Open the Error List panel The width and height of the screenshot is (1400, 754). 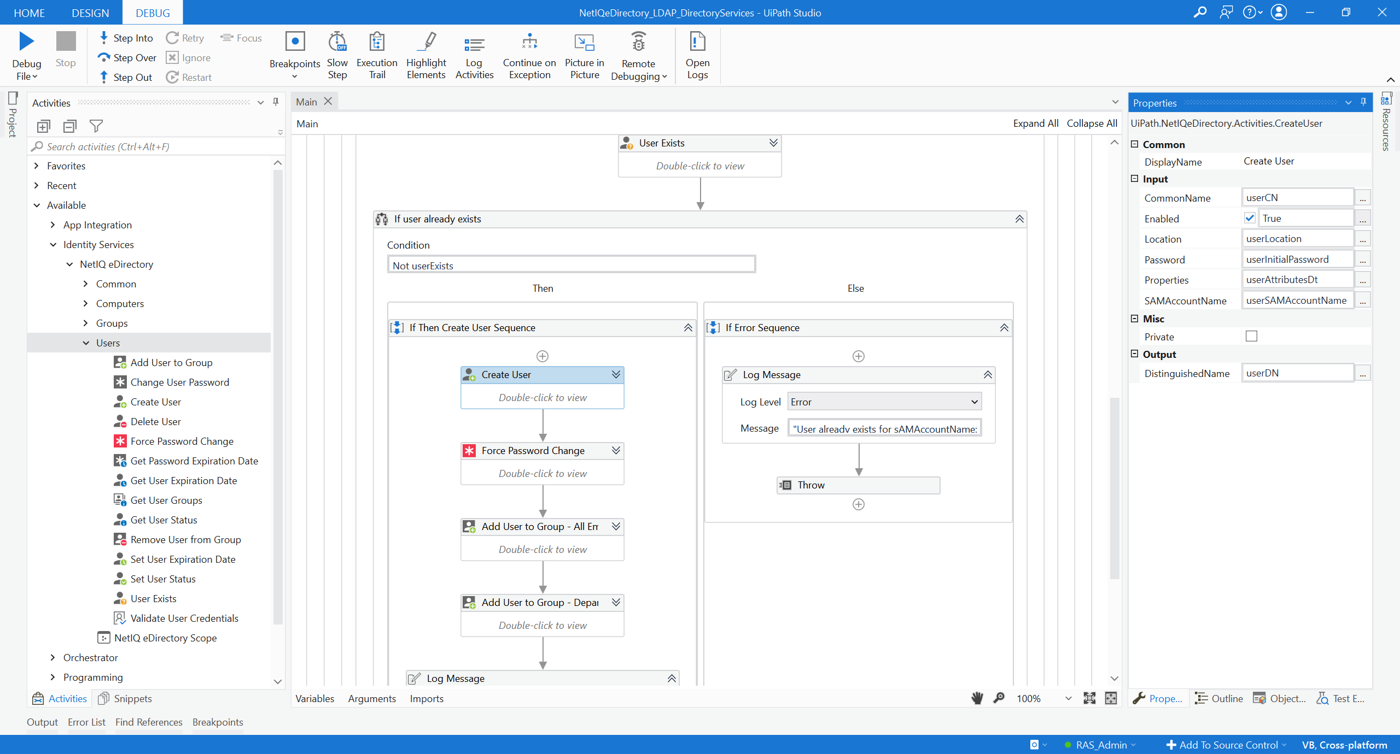[86, 722]
